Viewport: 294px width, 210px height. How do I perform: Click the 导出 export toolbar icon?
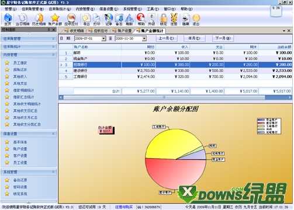87,19
